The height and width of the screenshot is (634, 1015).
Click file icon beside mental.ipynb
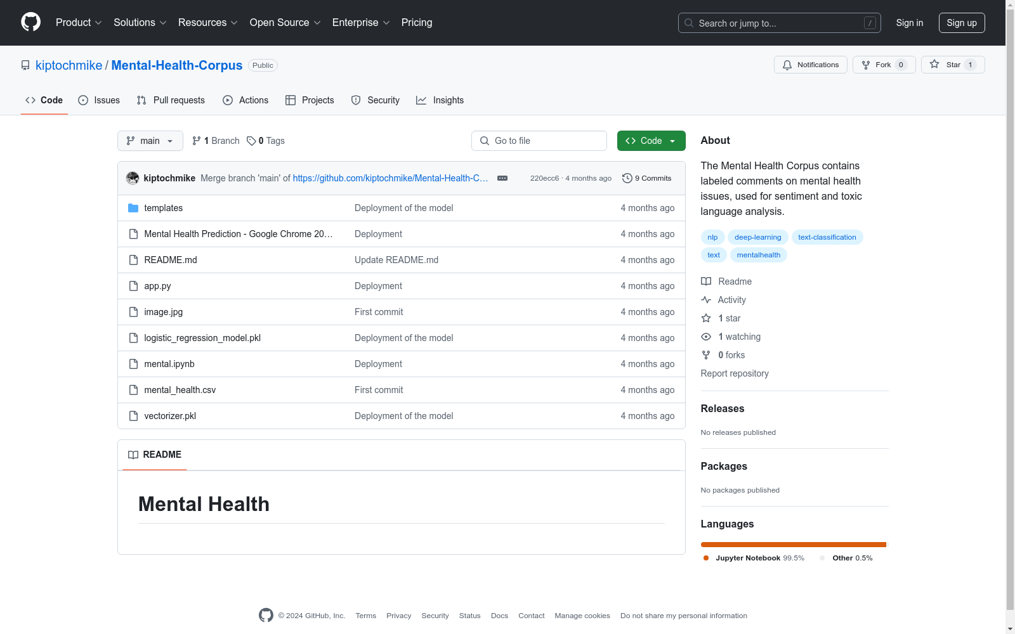click(133, 364)
